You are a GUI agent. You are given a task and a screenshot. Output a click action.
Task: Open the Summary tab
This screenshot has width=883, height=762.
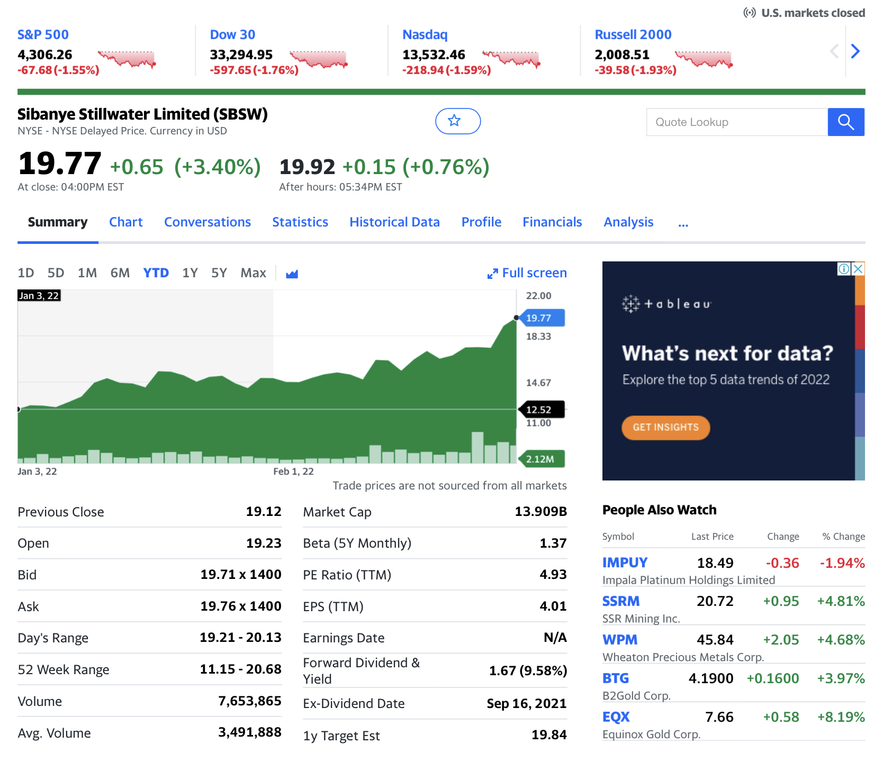click(58, 222)
